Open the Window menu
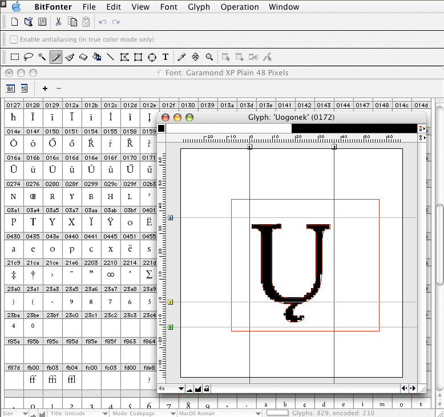444x417 pixels. 284,7
